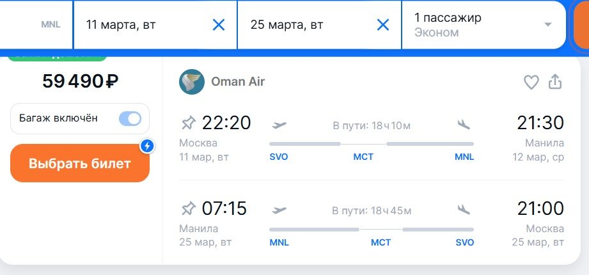Toggle the Багаж включён switch
Screen dimensions: 589x275
tap(130, 118)
